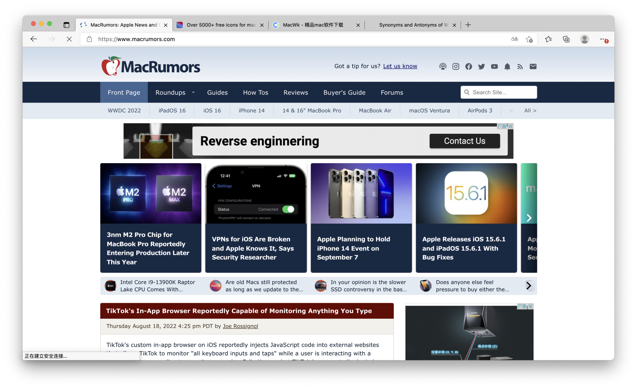Toggle the VPN Connected switch in image

click(288, 209)
